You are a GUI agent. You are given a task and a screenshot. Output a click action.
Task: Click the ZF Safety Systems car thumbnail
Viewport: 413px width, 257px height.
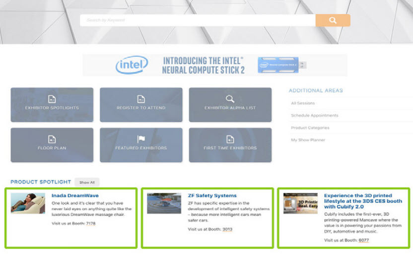coord(164,203)
